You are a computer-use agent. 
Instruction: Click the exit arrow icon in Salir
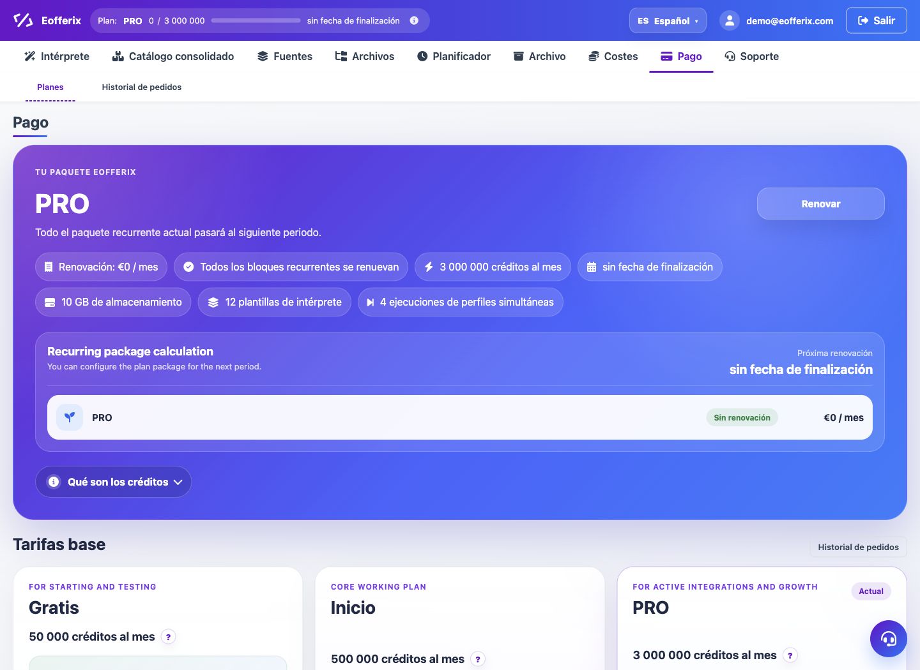point(863,20)
